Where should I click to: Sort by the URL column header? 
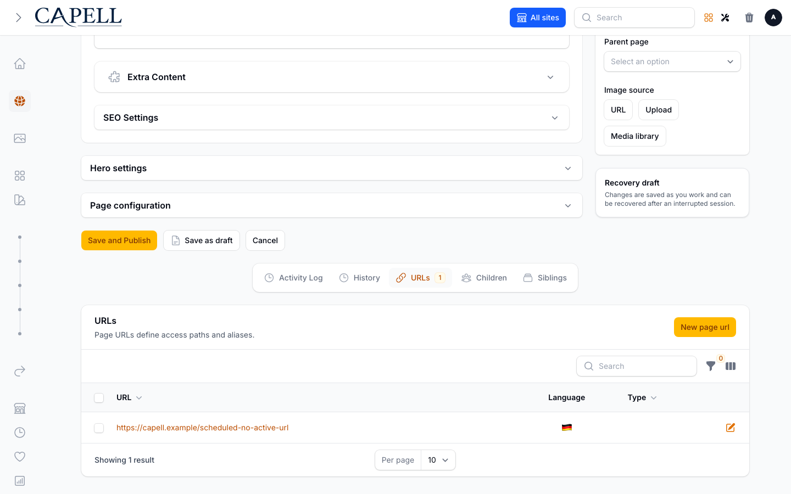(x=129, y=397)
